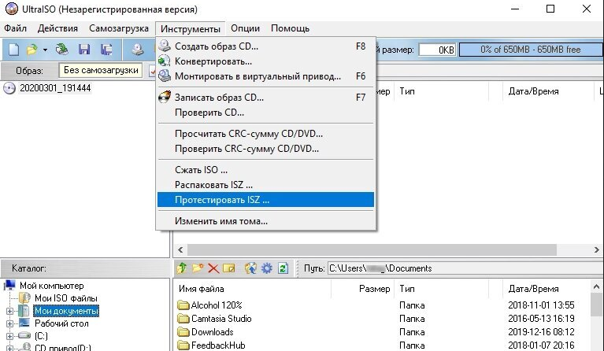
Task: Click the Путь path field
Action: (x=464, y=268)
